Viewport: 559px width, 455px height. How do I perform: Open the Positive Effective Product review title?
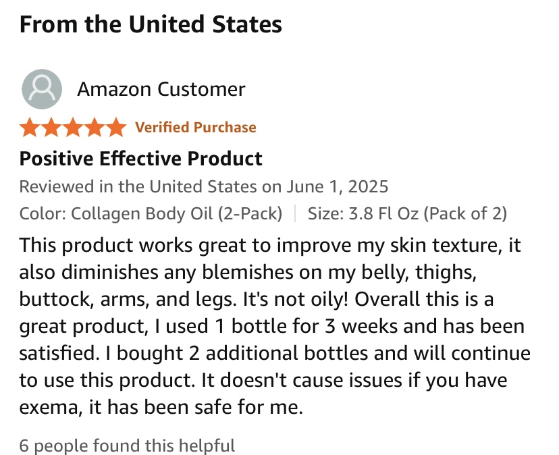[x=140, y=159]
